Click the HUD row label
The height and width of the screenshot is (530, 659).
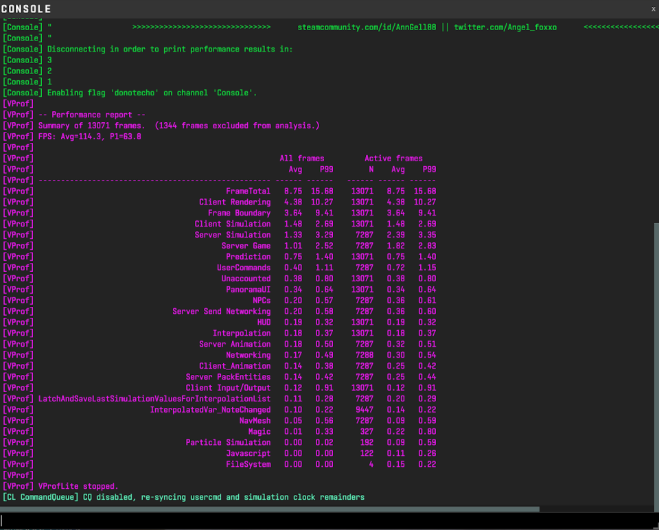264,323
